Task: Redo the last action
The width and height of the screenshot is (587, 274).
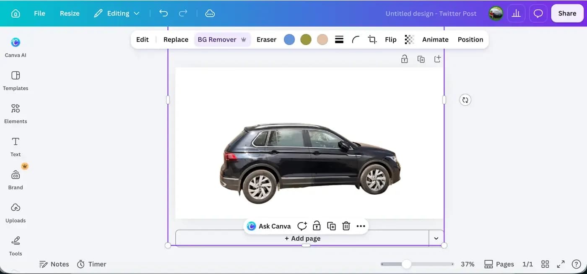Action: click(x=183, y=13)
